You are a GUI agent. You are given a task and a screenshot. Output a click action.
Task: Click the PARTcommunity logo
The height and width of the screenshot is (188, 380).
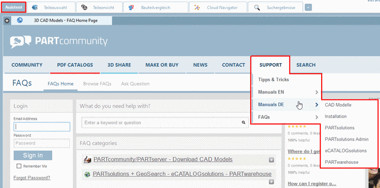59,41
